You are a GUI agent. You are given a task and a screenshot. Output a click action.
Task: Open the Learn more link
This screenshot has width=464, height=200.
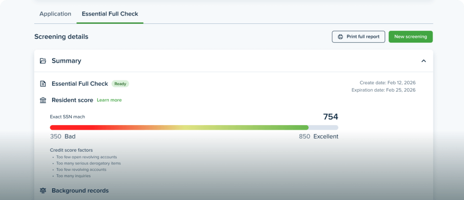pyautogui.click(x=109, y=100)
